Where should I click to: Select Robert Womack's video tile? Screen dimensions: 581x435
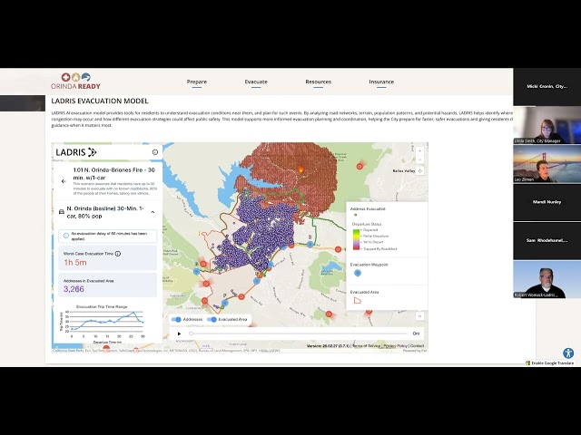(547, 279)
